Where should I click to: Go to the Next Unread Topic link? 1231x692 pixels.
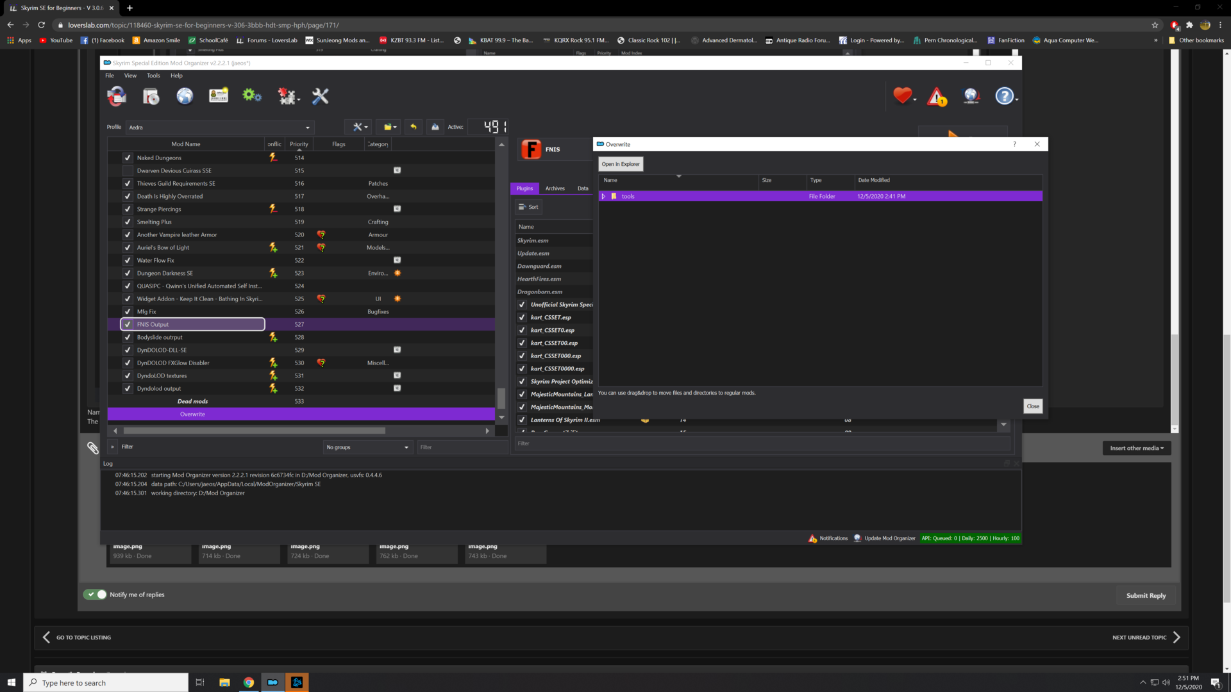pyautogui.click(x=1146, y=638)
